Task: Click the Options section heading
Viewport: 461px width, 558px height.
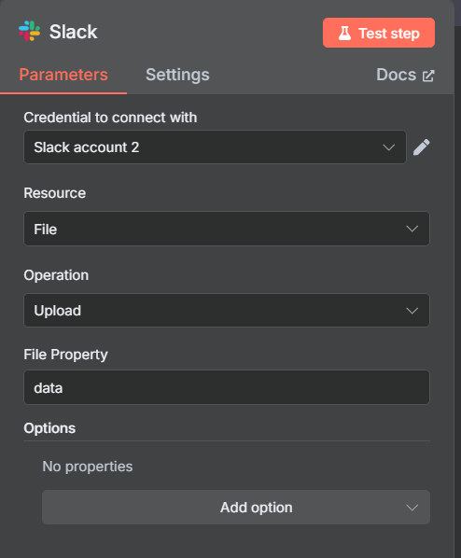Action: [49, 428]
